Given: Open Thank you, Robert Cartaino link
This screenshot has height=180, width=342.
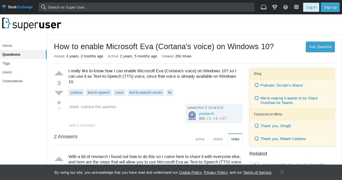Looking at the screenshot, I should pos(283,139).
